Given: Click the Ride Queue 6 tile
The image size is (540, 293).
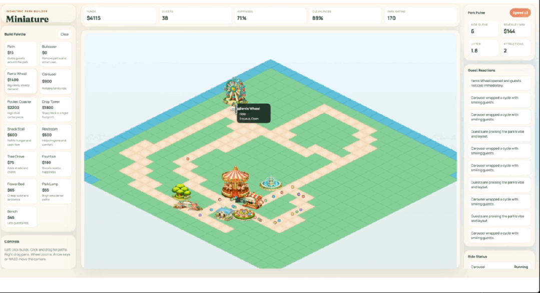Looking at the screenshot, I should pyautogui.click(x=483, y=28).
